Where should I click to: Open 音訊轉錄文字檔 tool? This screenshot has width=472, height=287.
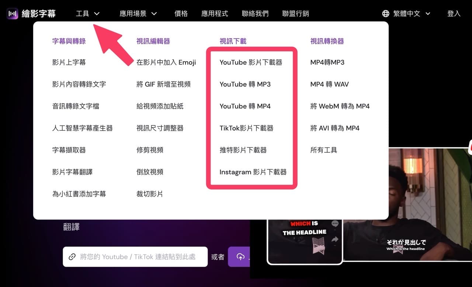(76, 106)
